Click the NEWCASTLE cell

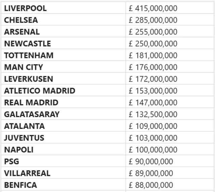click(x=28, y=44)
